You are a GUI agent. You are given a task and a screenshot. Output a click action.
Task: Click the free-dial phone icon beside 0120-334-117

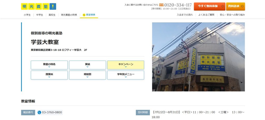pos(161,5)
